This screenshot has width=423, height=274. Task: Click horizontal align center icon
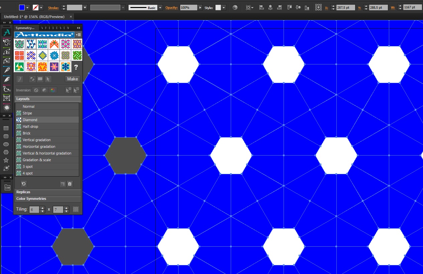pos(270,7)
